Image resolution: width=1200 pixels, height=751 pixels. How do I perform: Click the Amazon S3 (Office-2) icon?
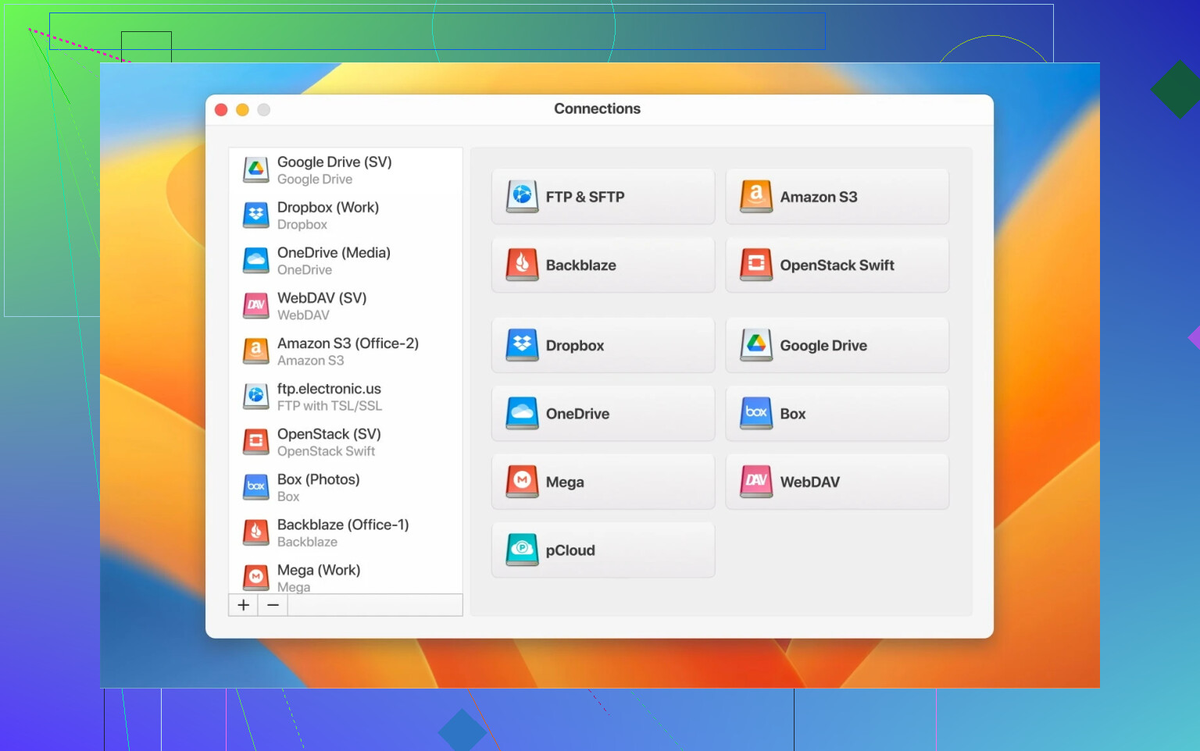point(255,351)
